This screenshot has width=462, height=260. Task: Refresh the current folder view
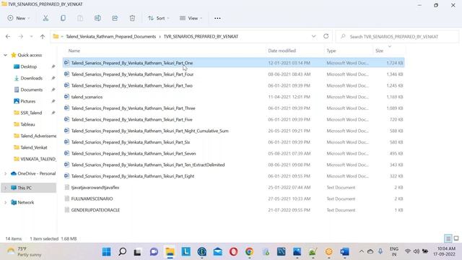pyautogui.click(x=326, y=36)
